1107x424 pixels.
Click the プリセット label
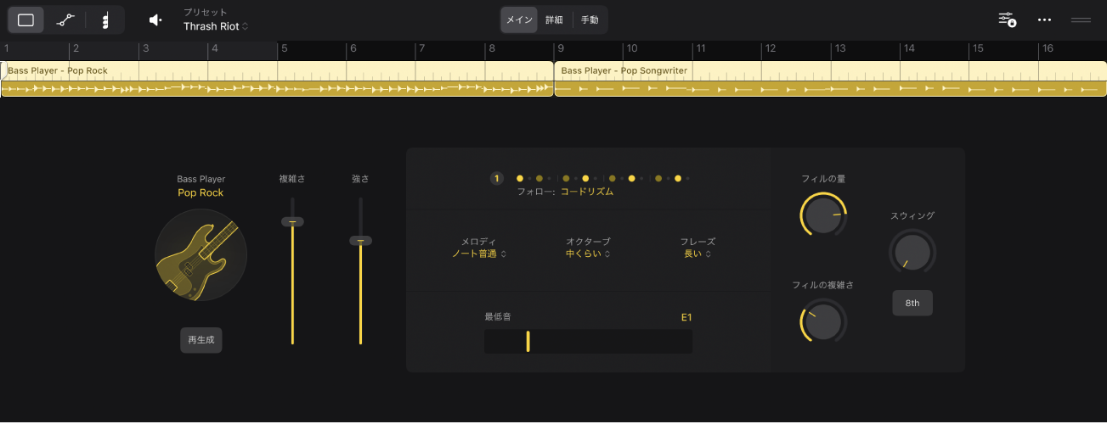(205, 13)
